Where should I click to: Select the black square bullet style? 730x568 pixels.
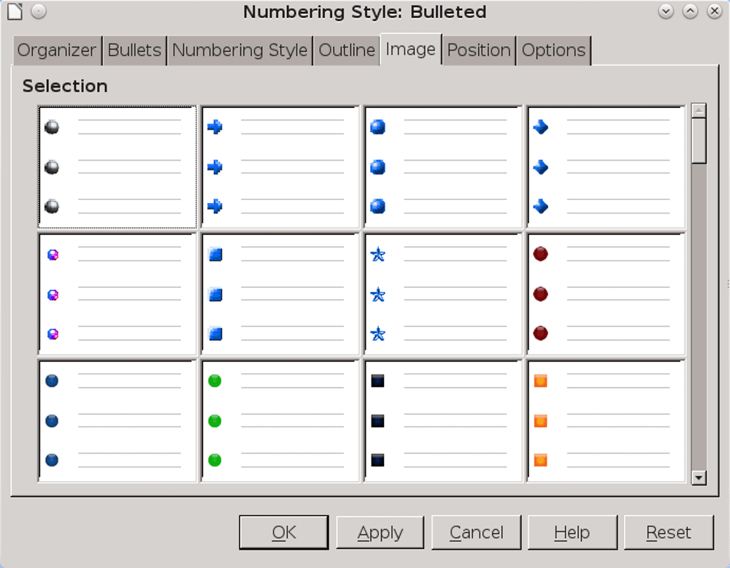442,420
